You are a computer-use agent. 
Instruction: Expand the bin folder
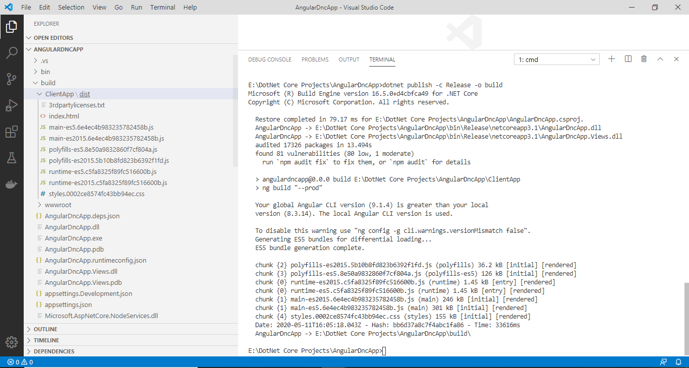pyautogui.click(x=131, y=72)
